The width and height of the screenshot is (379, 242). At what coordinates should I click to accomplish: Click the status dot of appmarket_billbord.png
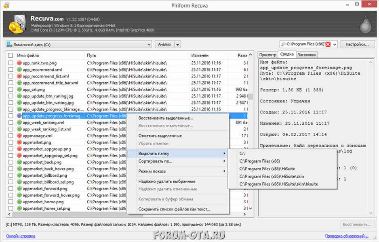[19, 175]
